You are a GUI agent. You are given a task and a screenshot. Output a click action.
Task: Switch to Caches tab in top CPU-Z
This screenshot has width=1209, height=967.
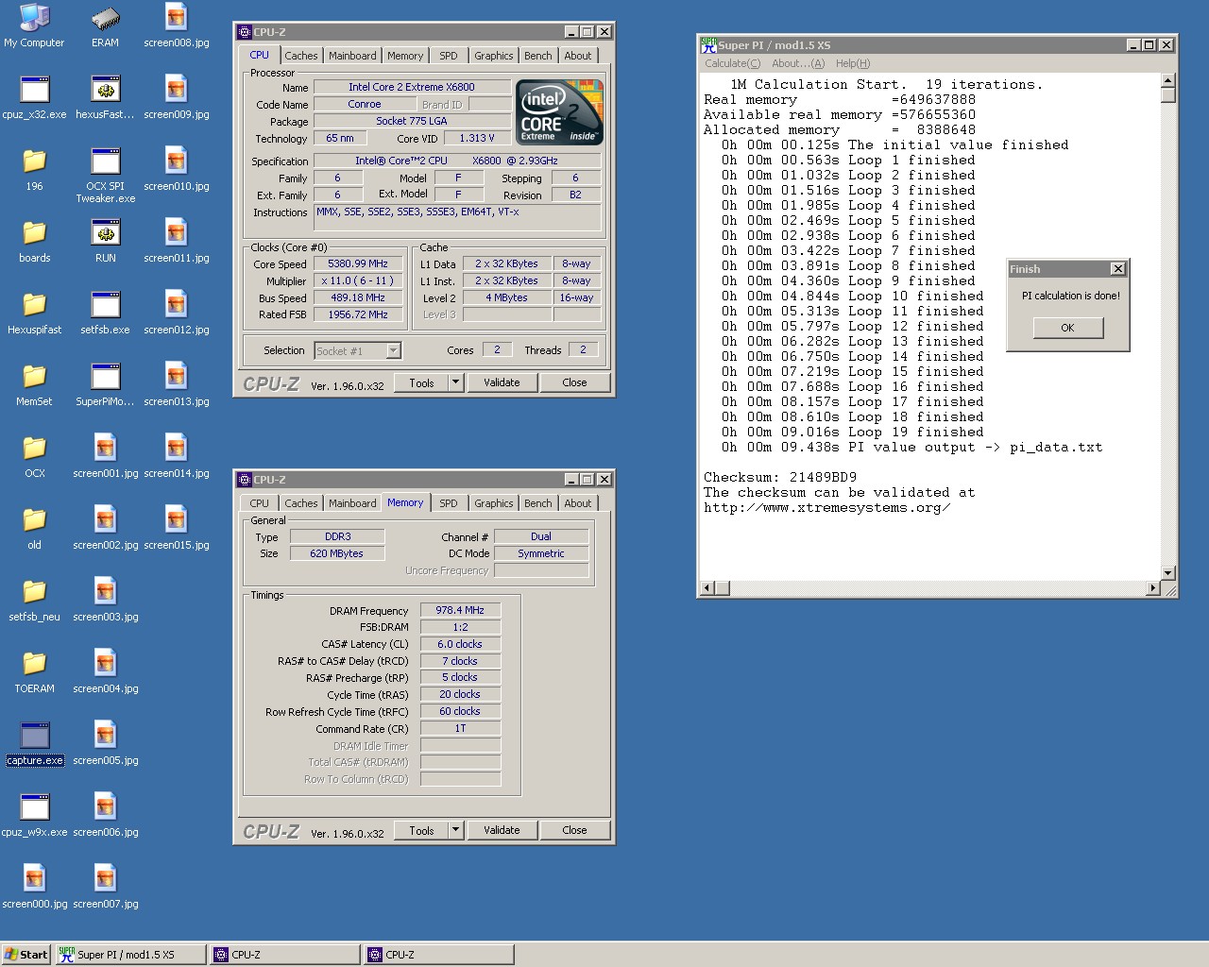coord(301,56)
